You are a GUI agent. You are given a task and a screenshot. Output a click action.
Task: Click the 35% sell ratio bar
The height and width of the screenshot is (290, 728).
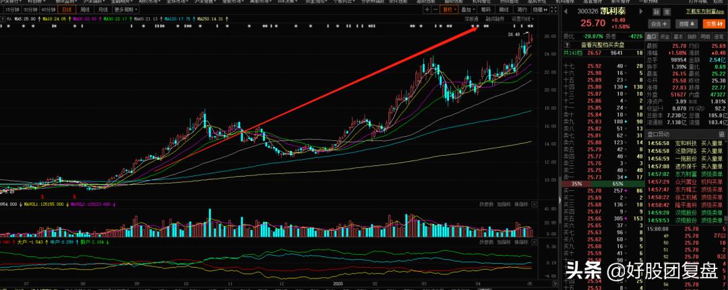click(x=576, y=184)
